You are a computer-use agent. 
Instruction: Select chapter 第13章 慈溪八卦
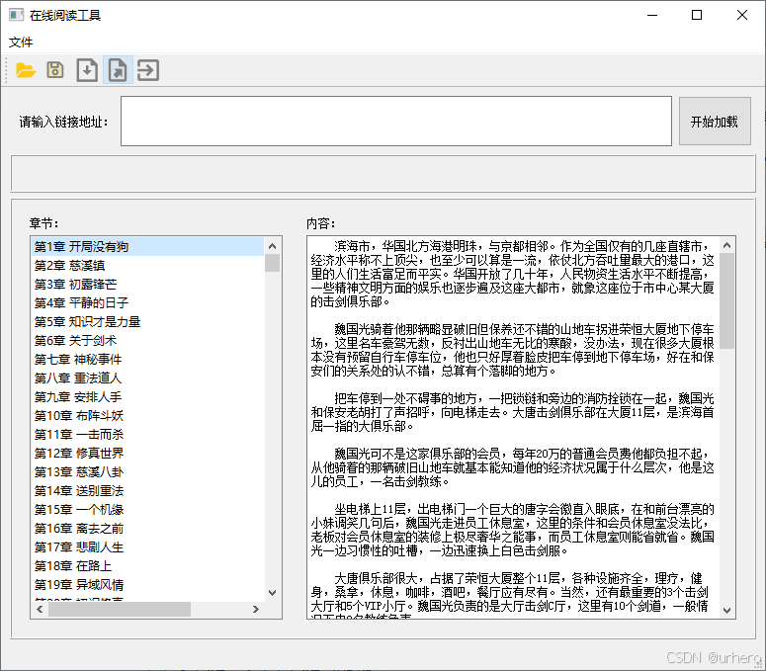(147, 472)
